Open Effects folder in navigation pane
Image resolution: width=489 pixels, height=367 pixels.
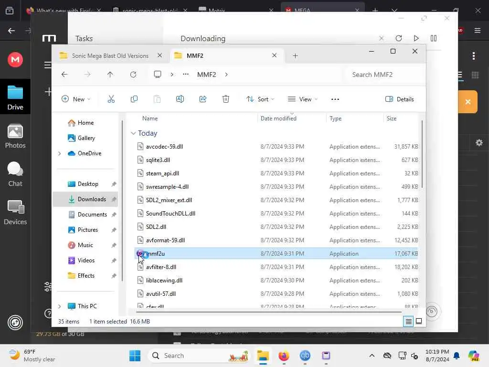tap(85, 276)
